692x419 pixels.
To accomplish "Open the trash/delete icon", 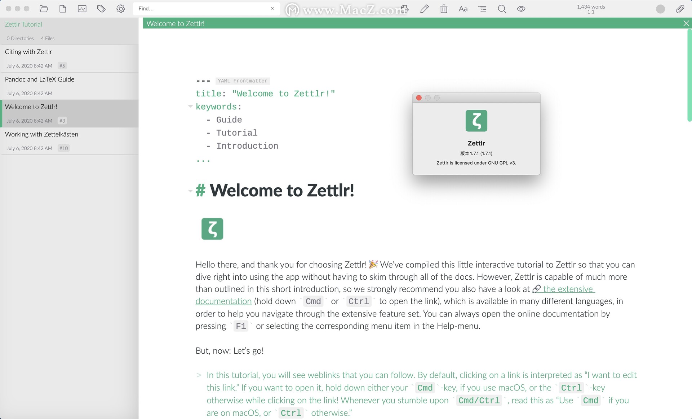I will click(x=444, y=8).
